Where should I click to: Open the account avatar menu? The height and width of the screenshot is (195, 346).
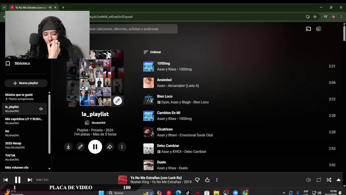[x=319, y=29]
